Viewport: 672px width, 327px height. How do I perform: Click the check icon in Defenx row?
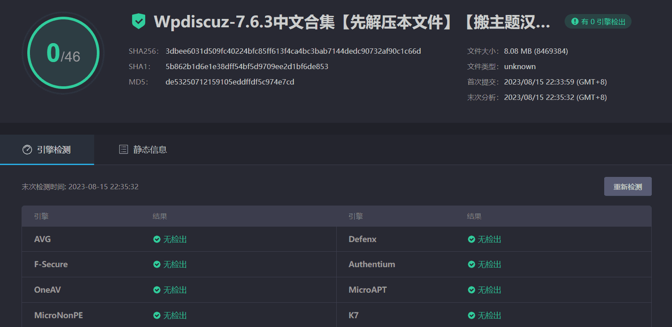pos(471,239)
